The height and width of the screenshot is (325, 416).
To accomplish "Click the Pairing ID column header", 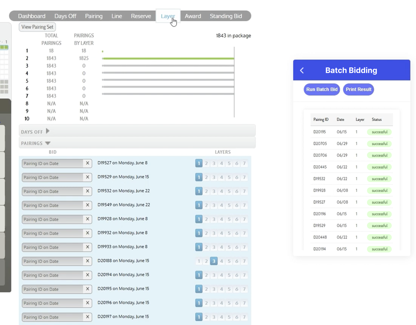I will click(x=321, y=119).
